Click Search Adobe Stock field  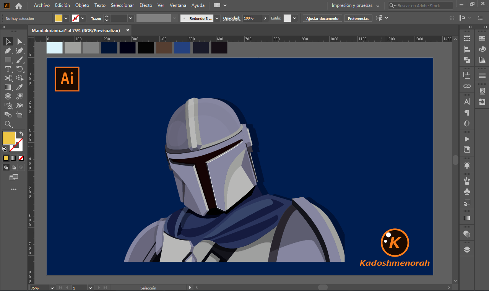click(421, 5)
